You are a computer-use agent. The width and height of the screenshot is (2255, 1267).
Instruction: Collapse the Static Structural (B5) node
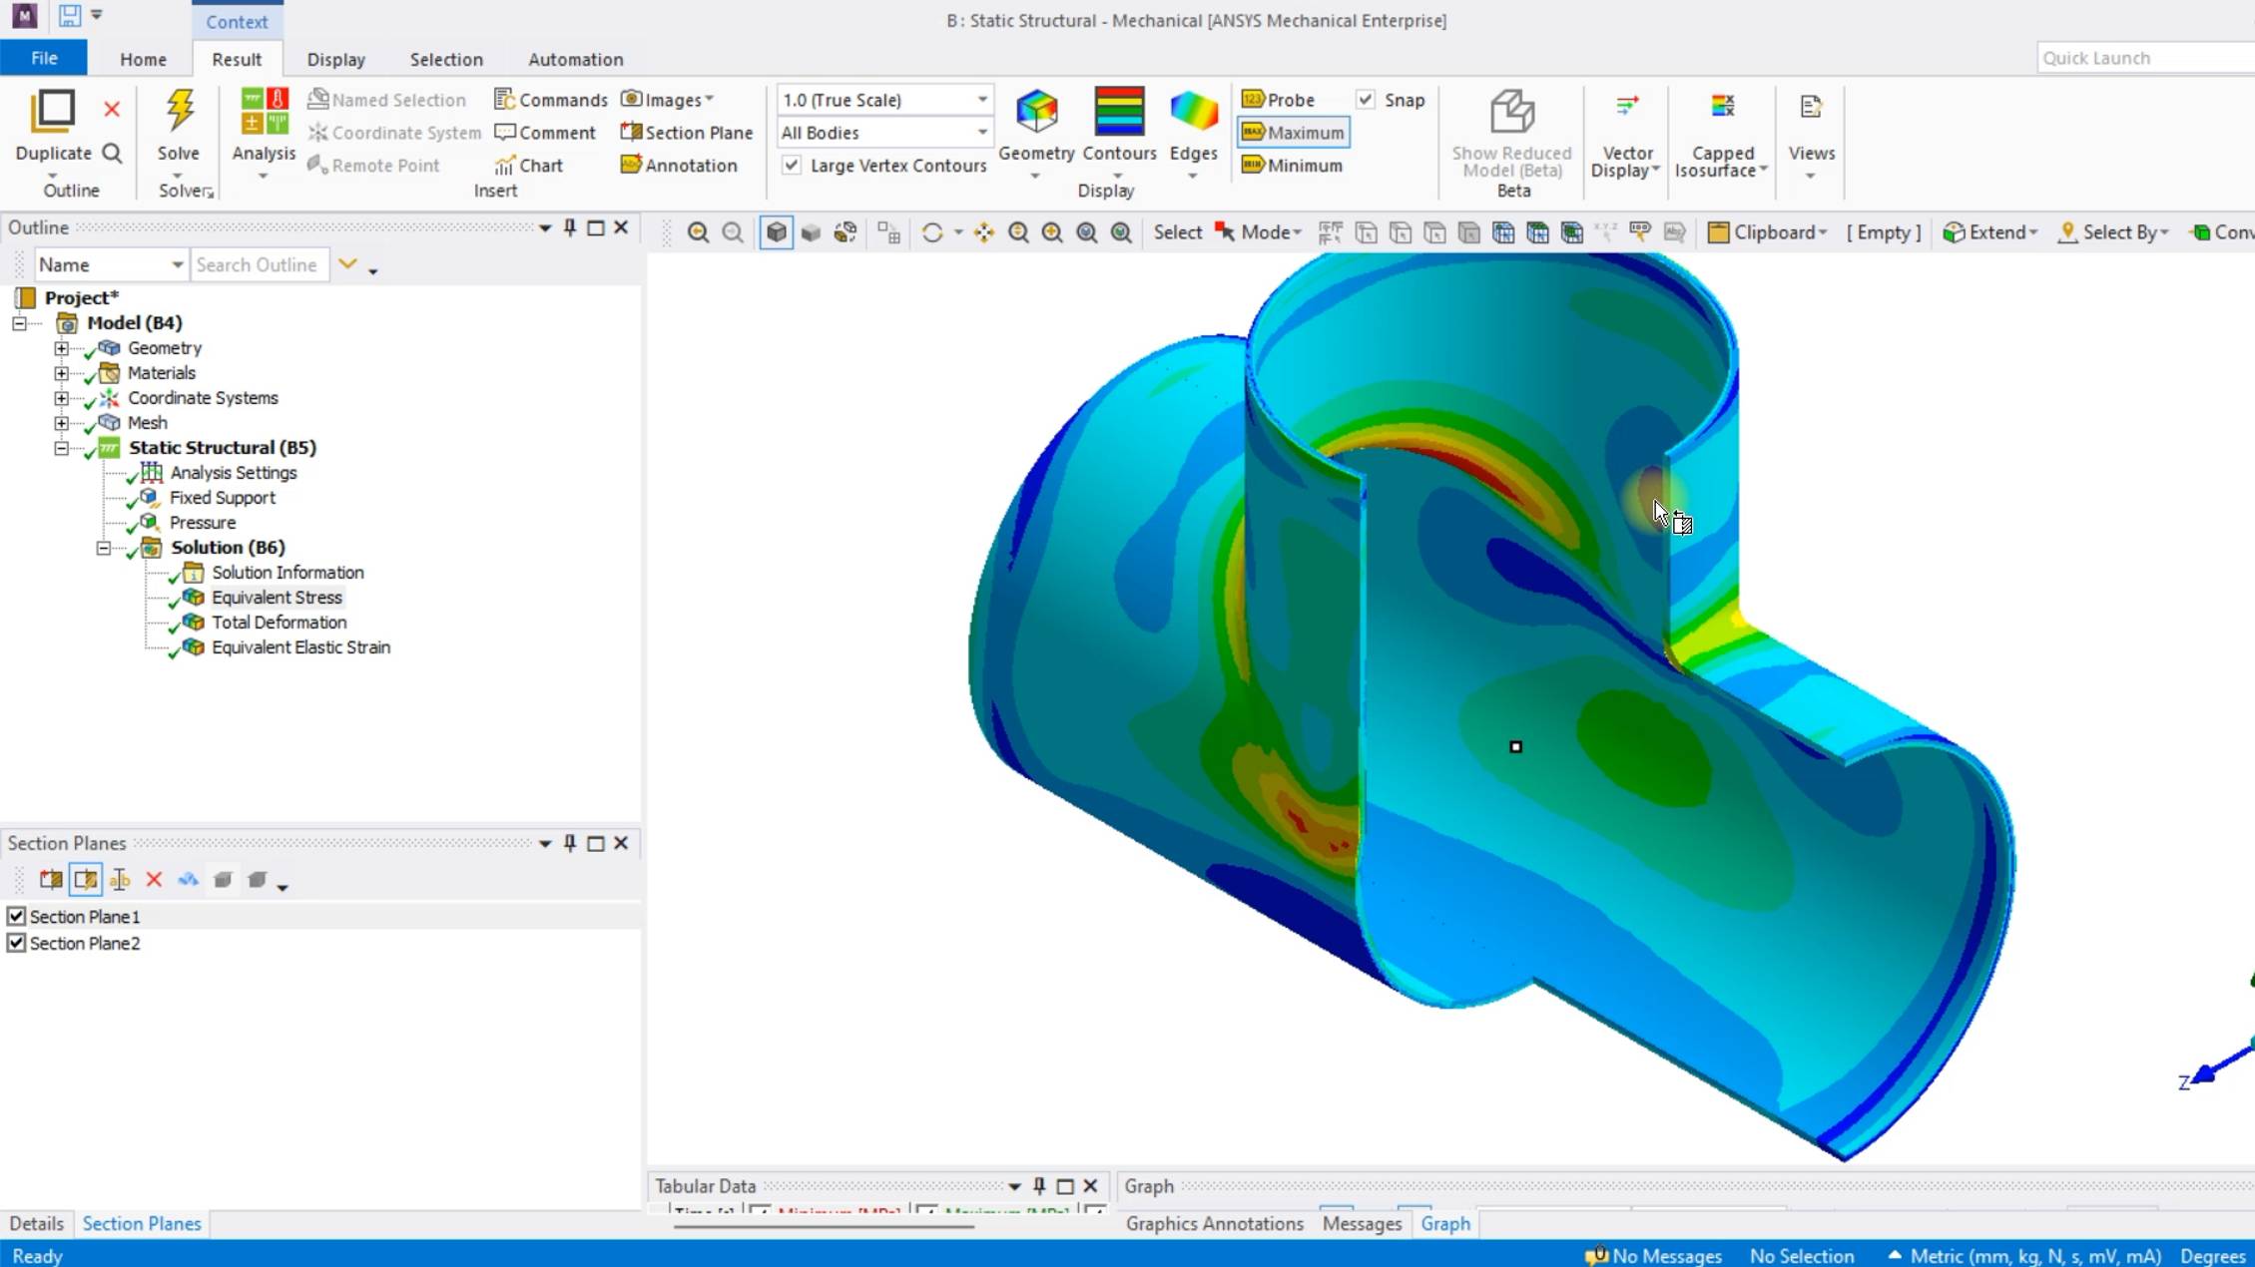point(61,448)
